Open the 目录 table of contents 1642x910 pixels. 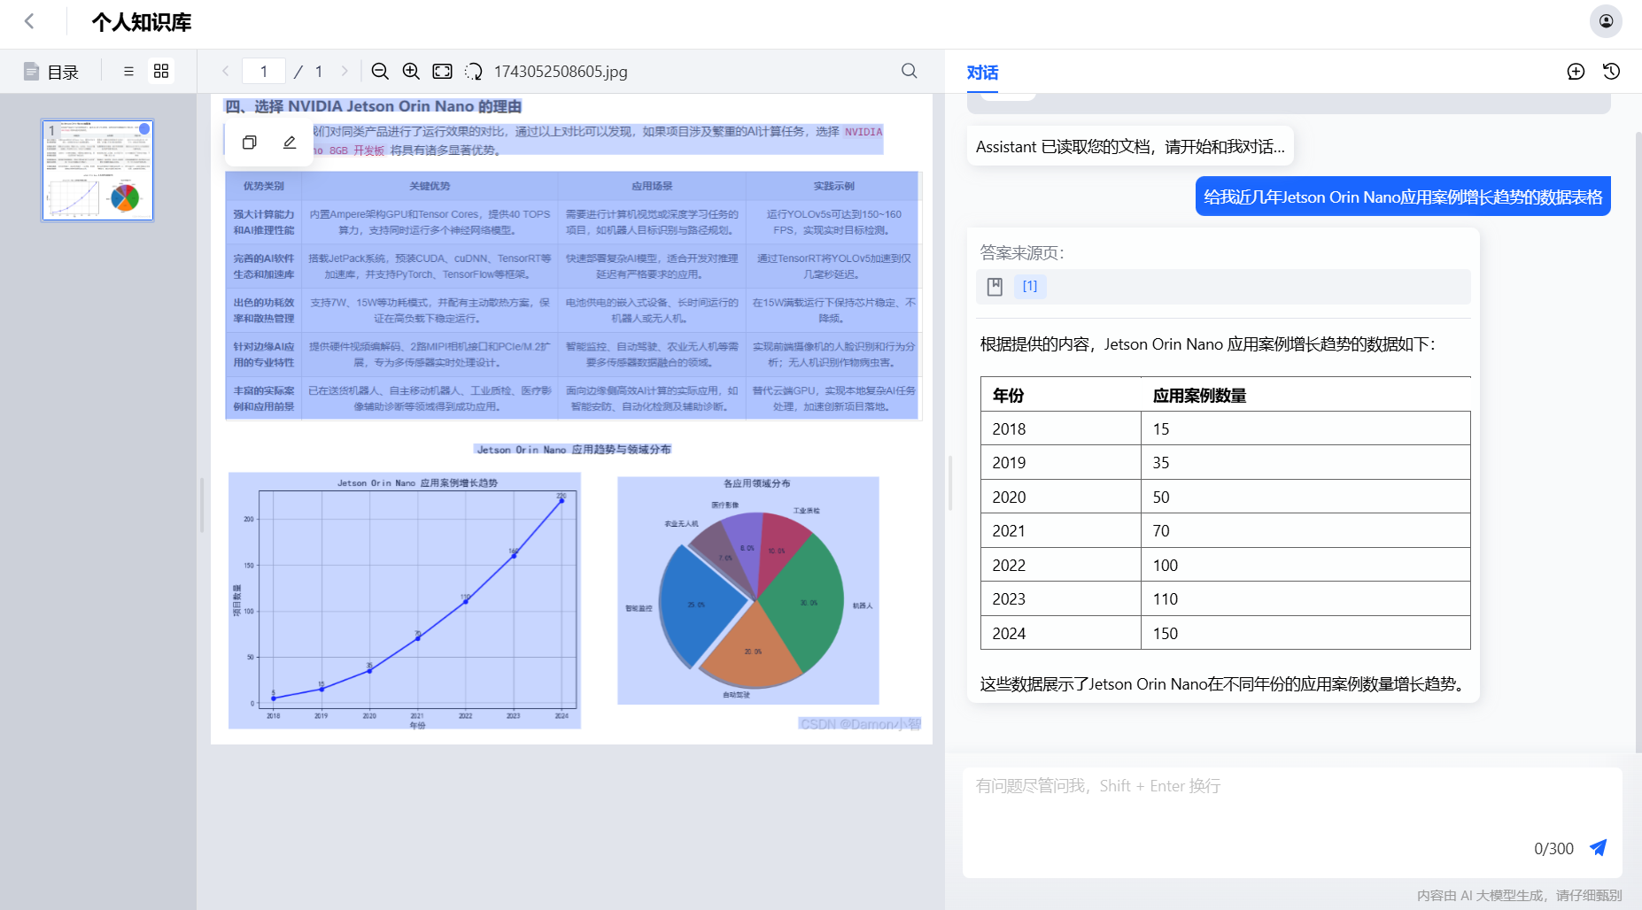pyautogui.click(x=51, y=72)
